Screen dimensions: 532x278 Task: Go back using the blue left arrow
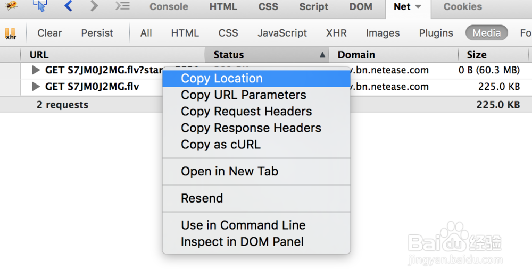click(x=68, y=6)
